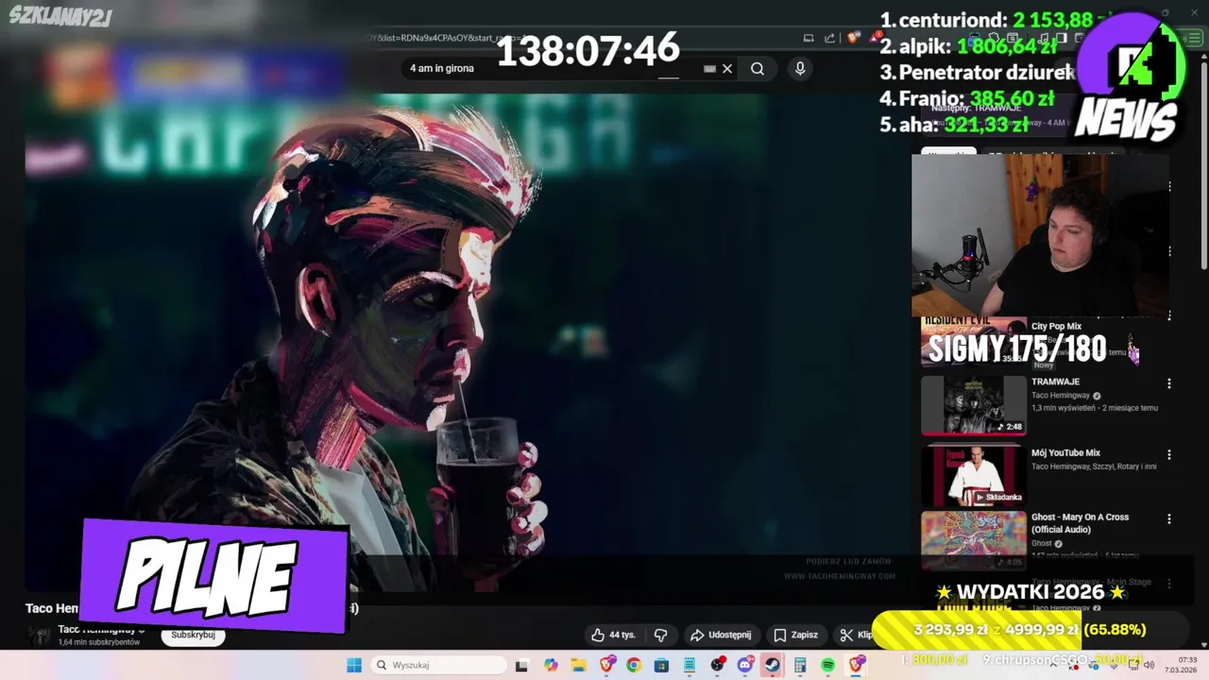Clear the YouTube search query with X
The image size is (1209, 680).
(727, 68)
